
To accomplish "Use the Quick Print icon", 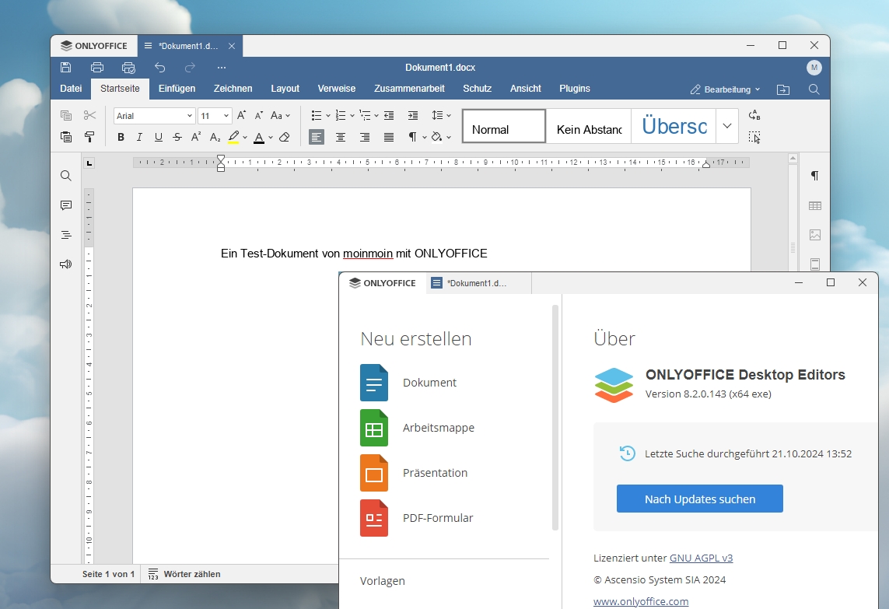I will (x=128, y=68).
